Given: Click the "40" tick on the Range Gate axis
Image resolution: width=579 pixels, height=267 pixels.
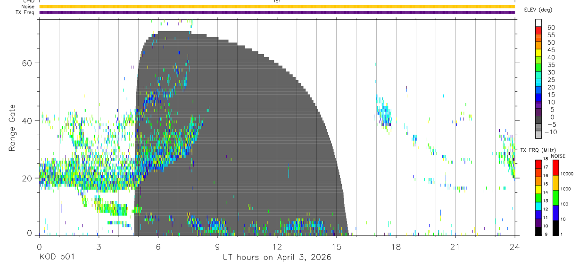Looking at the screenshot, I should [x=28, y=121].
